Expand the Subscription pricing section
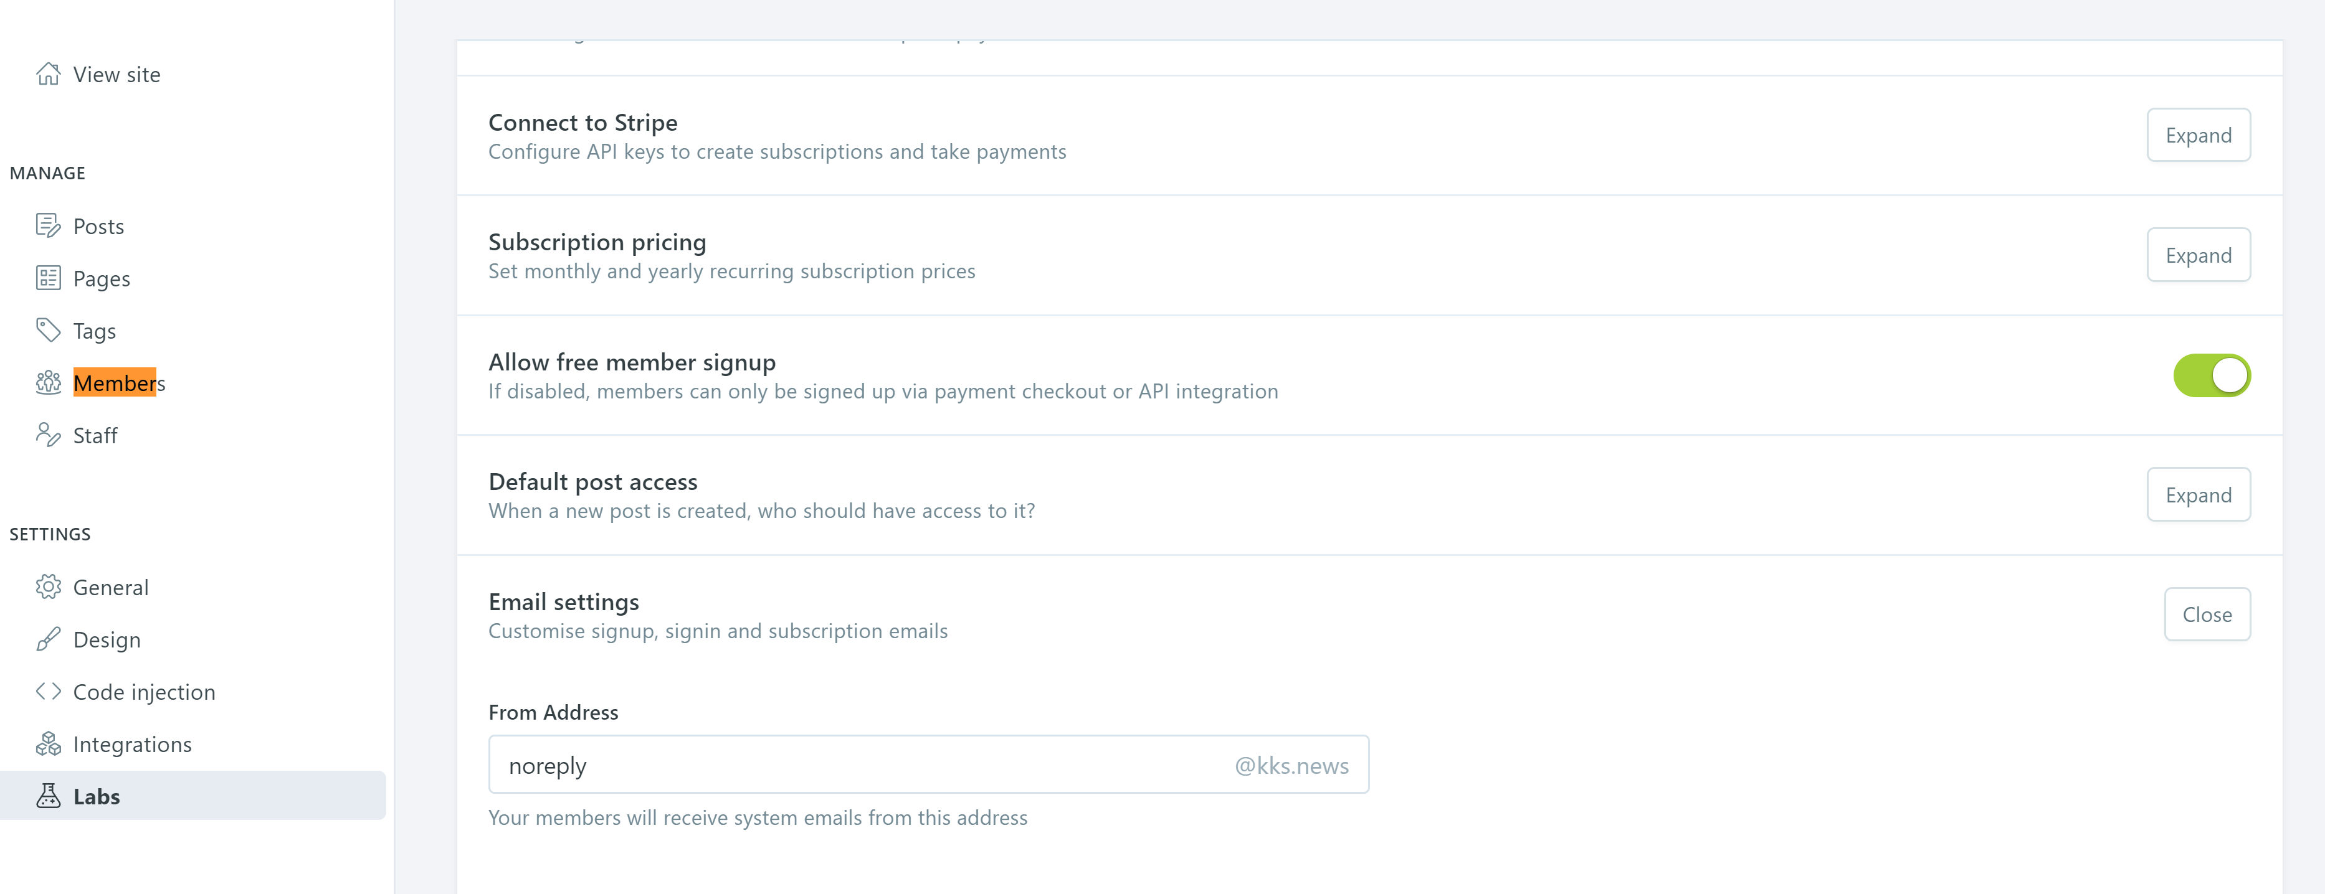This screenshot has height=894, width=2325. pyautogui.click(x=2198, y=255)
